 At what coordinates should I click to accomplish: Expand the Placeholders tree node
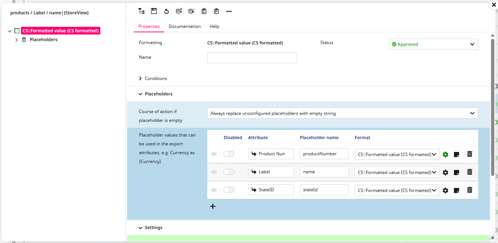click(17, 40)
